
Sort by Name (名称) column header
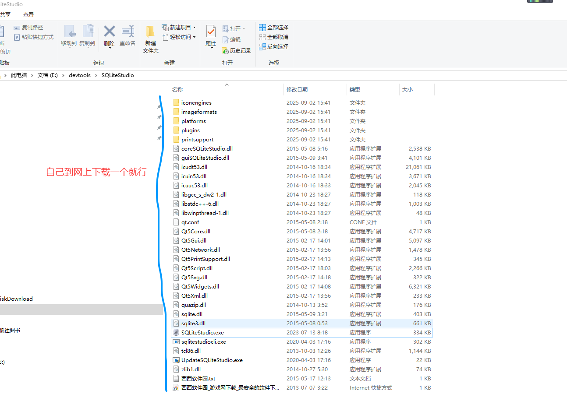(177, 89)
